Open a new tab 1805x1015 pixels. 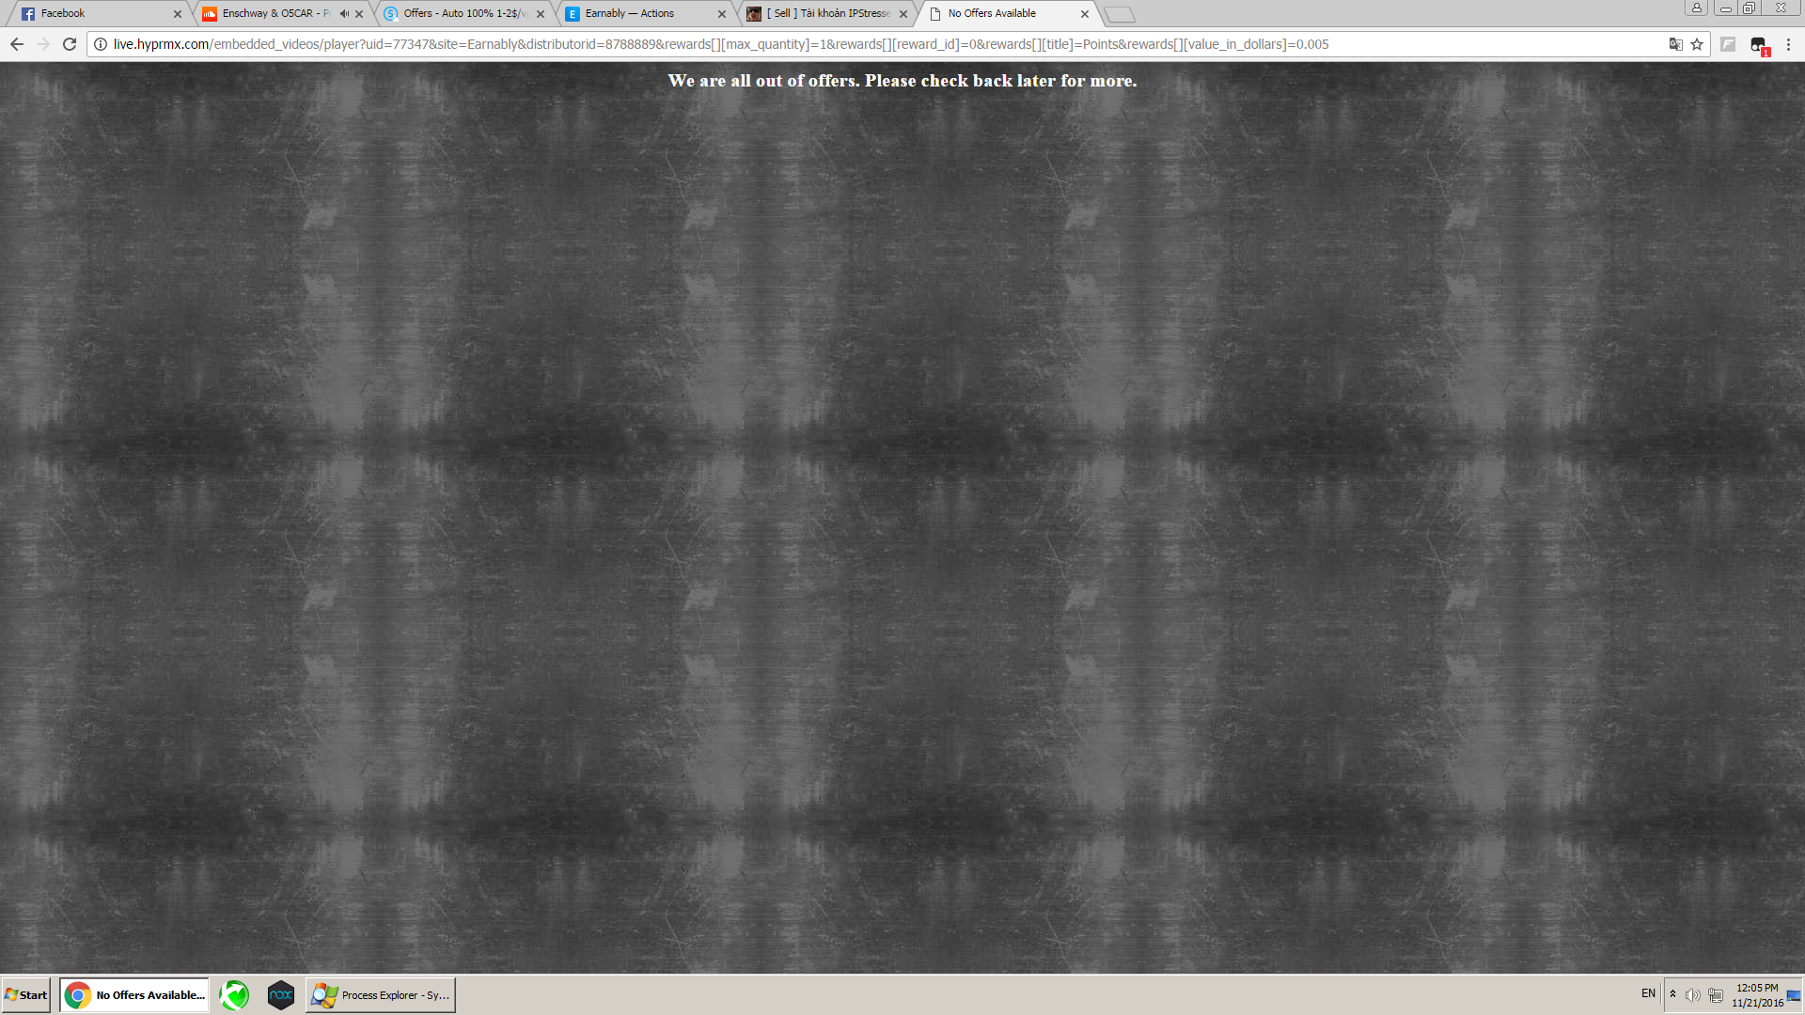click(1120, 14)
